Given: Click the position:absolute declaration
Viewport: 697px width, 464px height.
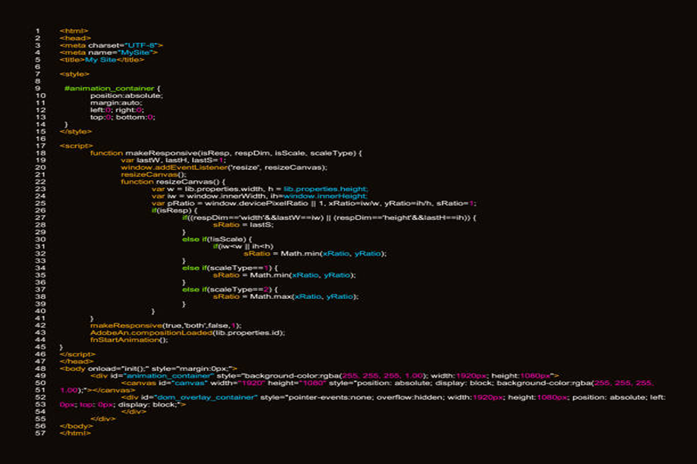Looking at the screenshot, I should coord(127,96).
